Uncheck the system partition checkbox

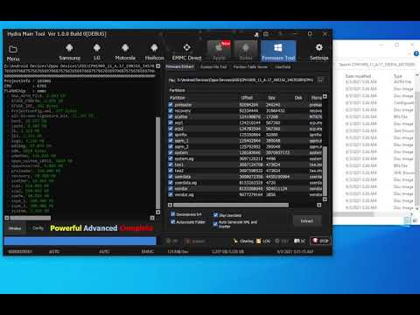171,152
